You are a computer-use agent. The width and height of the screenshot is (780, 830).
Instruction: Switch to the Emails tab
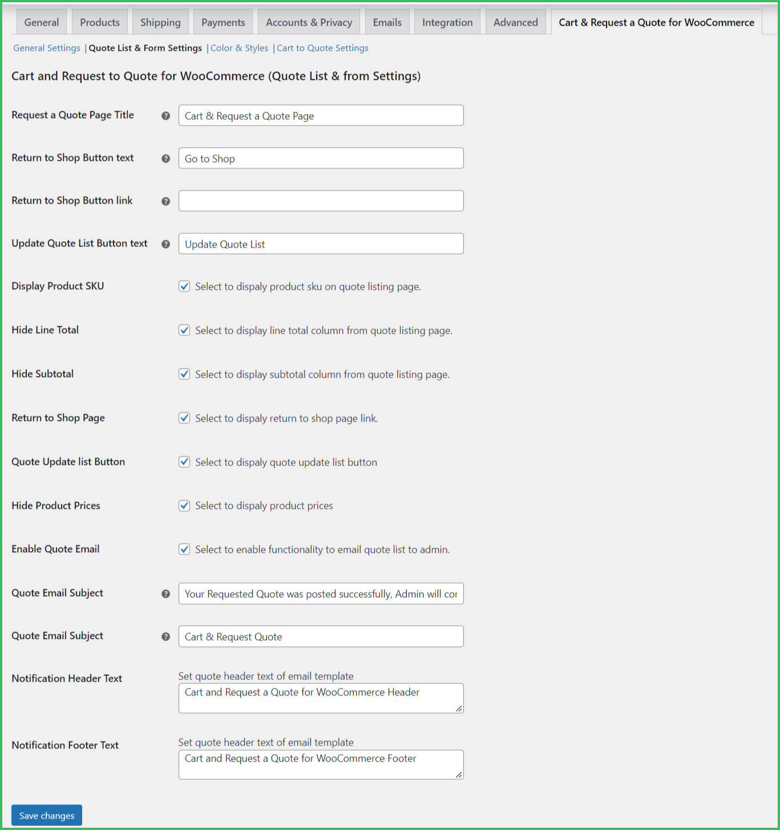point(387,22)
